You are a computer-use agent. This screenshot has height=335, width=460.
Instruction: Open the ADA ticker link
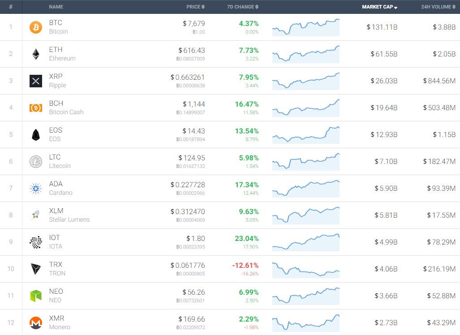click(x=56, y=184)
